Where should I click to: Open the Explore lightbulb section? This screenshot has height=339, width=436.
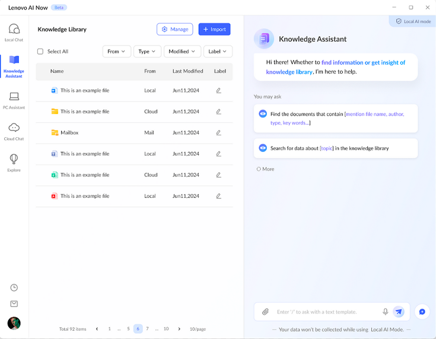coord(14,163)
